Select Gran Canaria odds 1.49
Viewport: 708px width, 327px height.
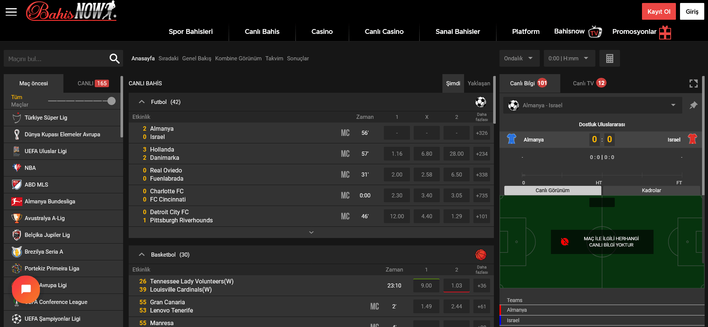click(x=426, y=307)
